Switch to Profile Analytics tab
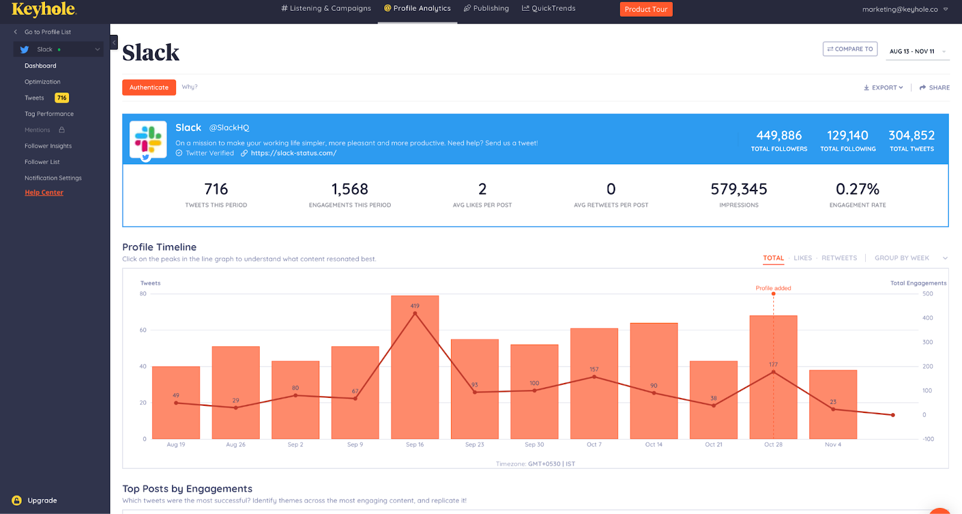The image size is (962, 514). (x=417, y=8)
